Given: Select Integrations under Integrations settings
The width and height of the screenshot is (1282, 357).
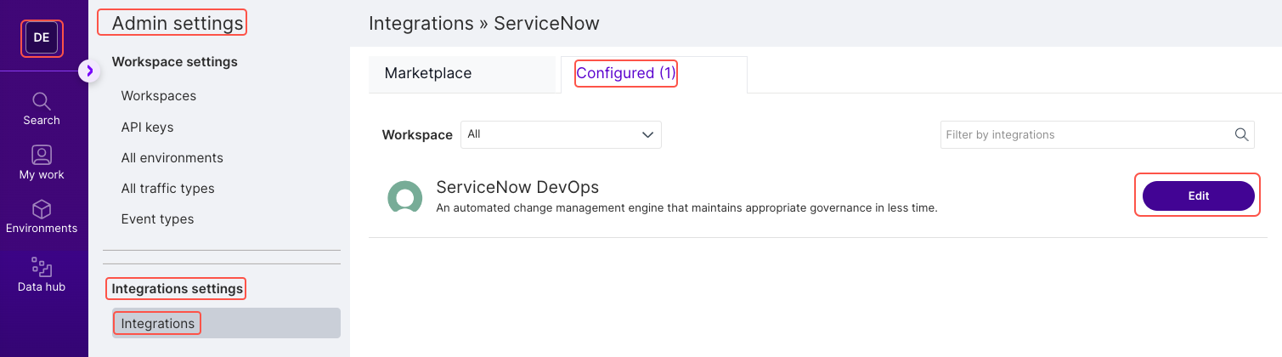Looking at the screenshot, I should pos(226,323).
